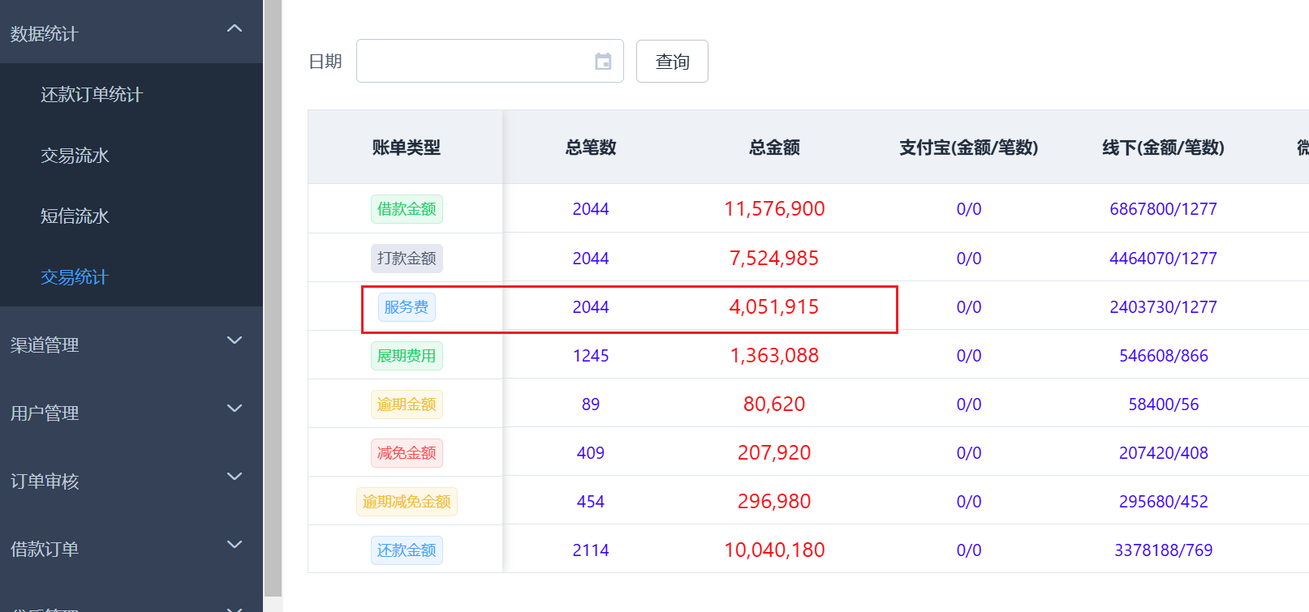
Task: Click the 借款金额 tag
Action: (407, 209)
